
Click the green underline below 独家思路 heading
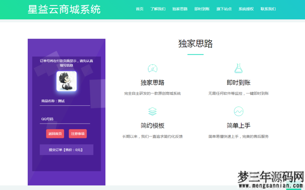click(196, 54)
